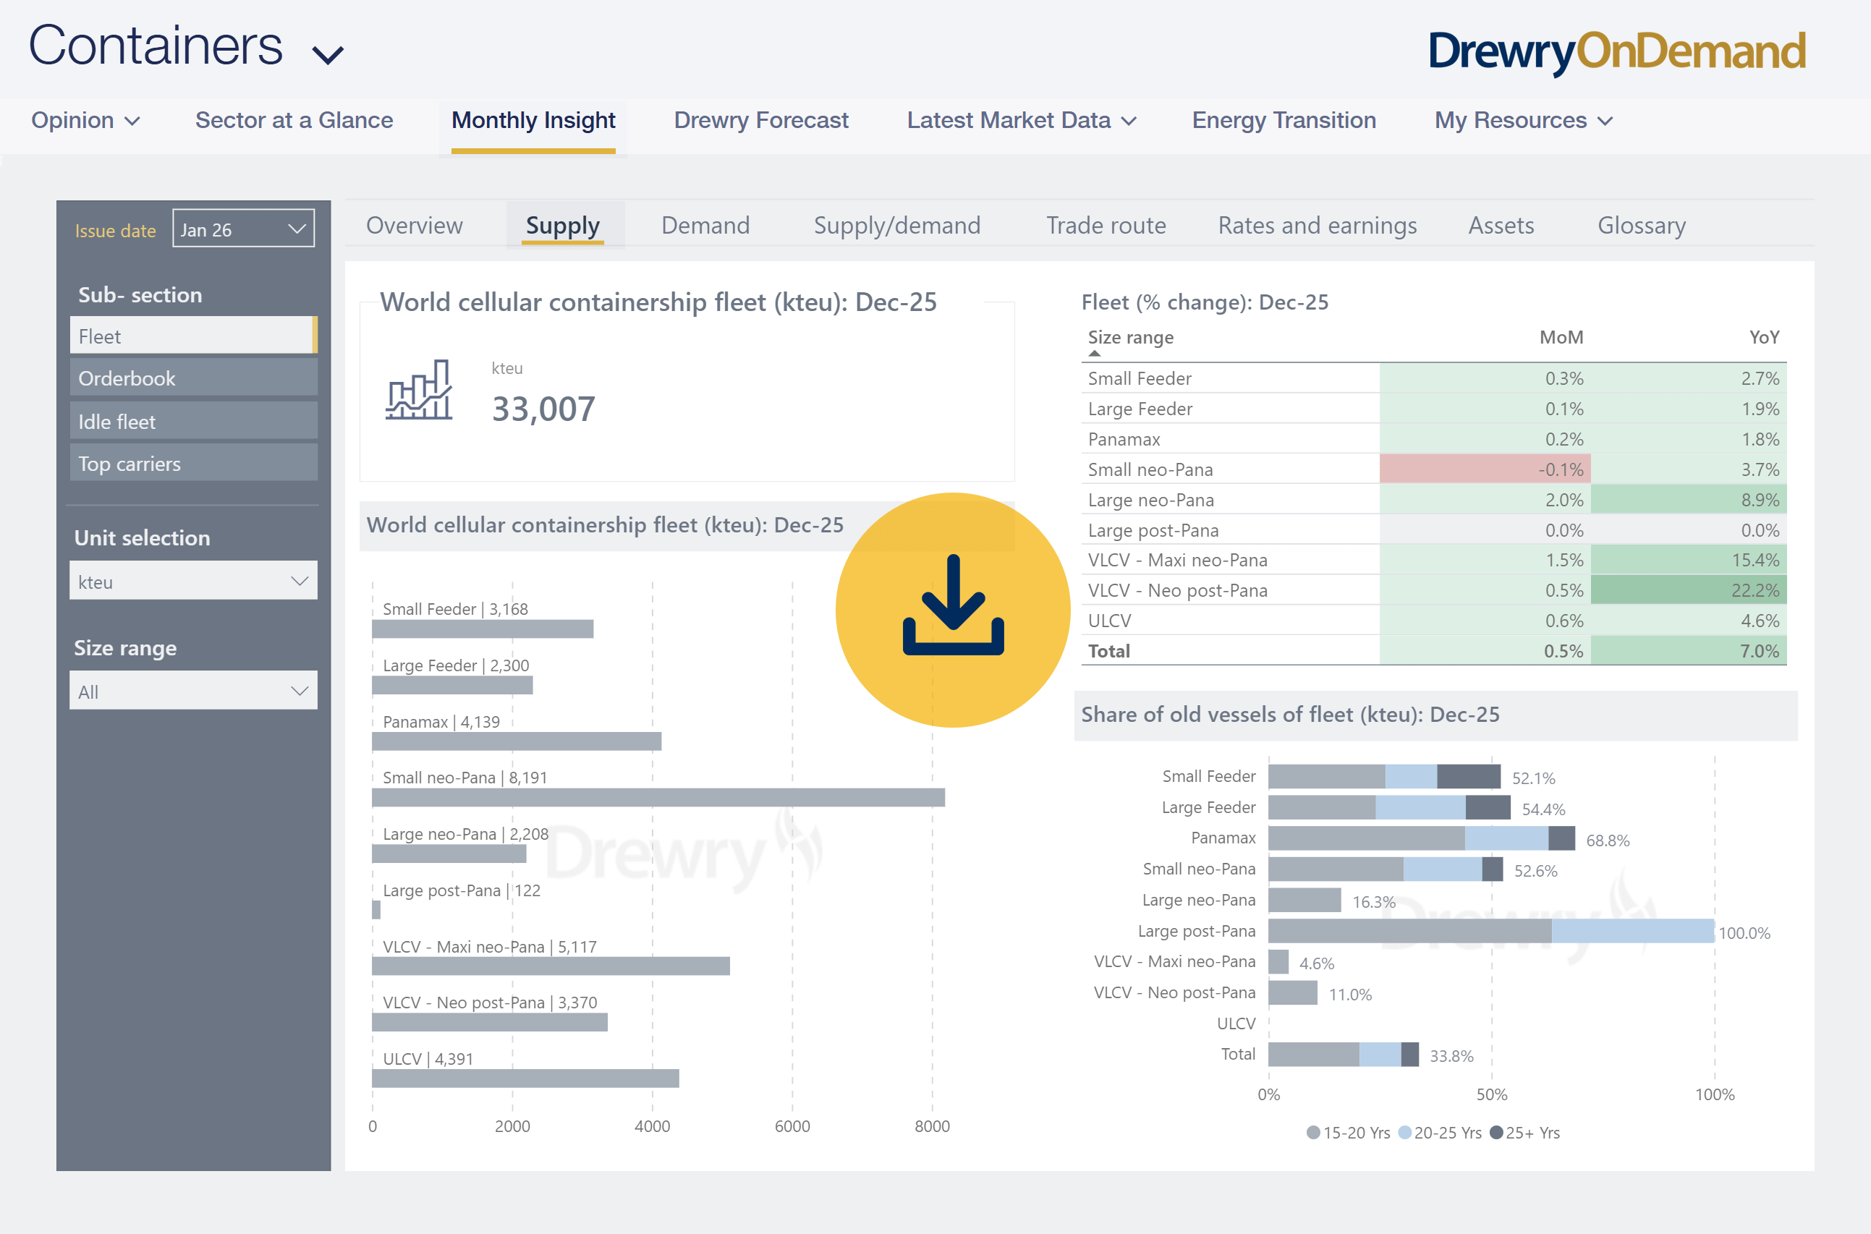Select the Idle fleet sub-section
1871x1234 pixels.
[x=193, y=422]
